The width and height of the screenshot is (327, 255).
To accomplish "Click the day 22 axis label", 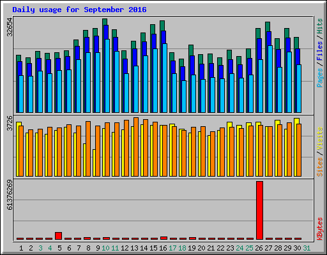I will (x=220, y=248).
